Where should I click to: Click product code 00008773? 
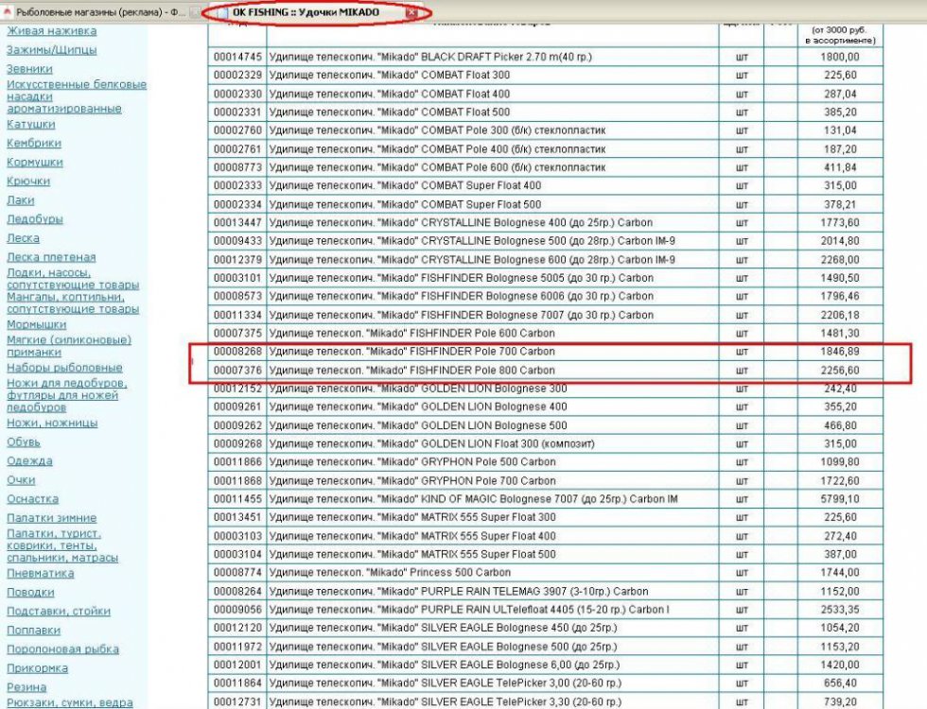pos(237,167)
